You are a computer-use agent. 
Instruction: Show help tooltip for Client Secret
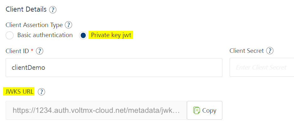coord(270,51)
